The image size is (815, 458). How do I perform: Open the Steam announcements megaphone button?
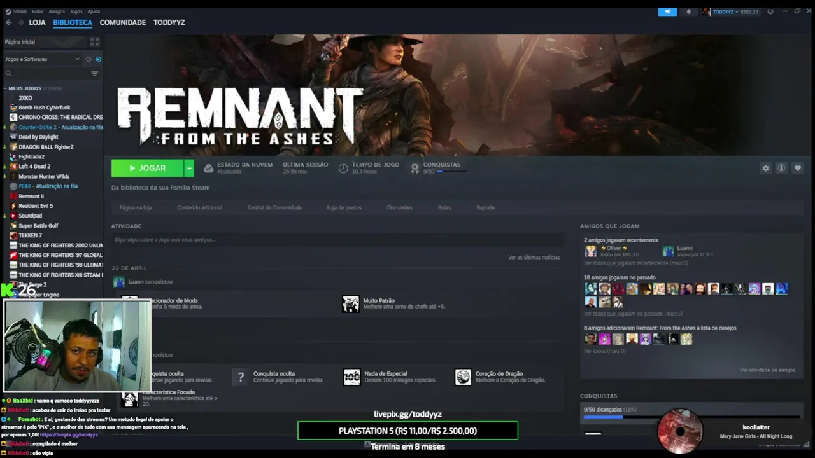pos(667,11)
